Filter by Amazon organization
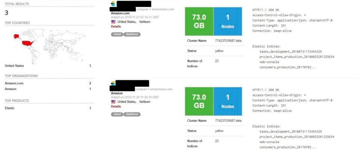359x157 pixels. tap(10, 89)
